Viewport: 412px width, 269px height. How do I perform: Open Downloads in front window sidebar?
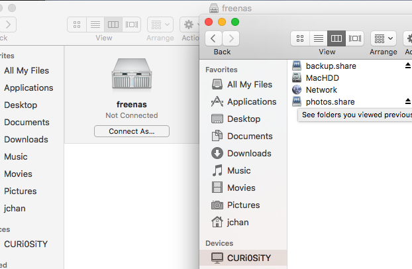click(243, 153)
